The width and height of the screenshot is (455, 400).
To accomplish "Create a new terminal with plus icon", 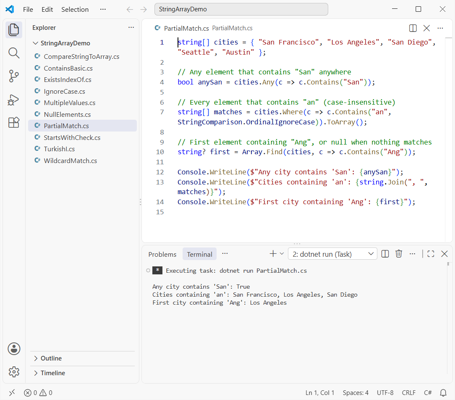I will pos(273,254).
